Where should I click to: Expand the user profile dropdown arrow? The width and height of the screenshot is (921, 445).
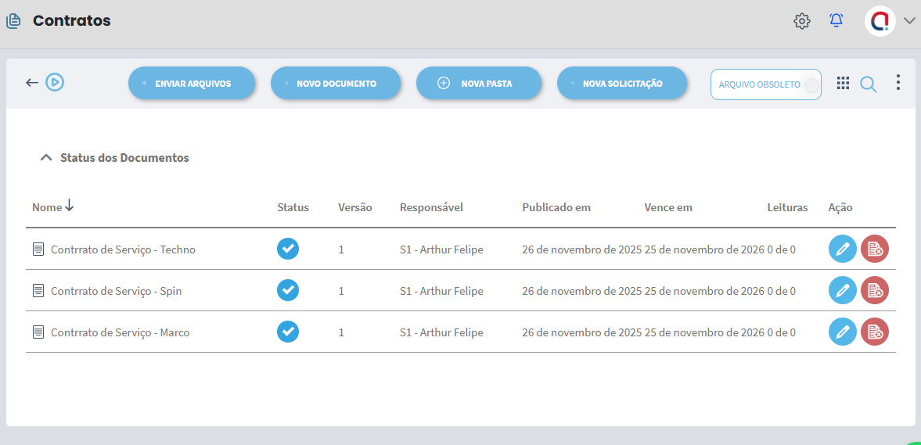click(x=909, y=21)
